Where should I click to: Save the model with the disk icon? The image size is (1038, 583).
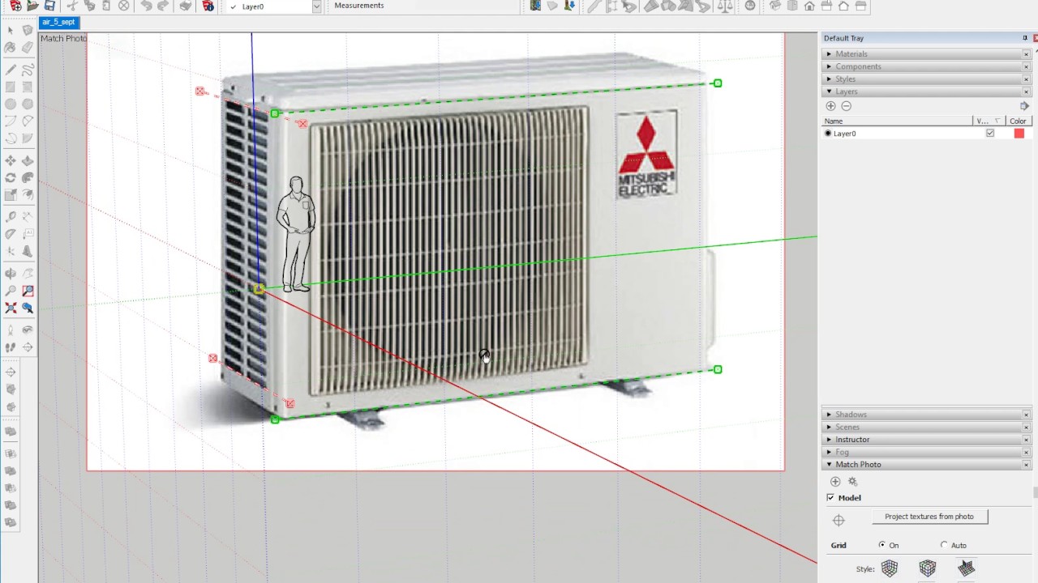coord(49,6)
